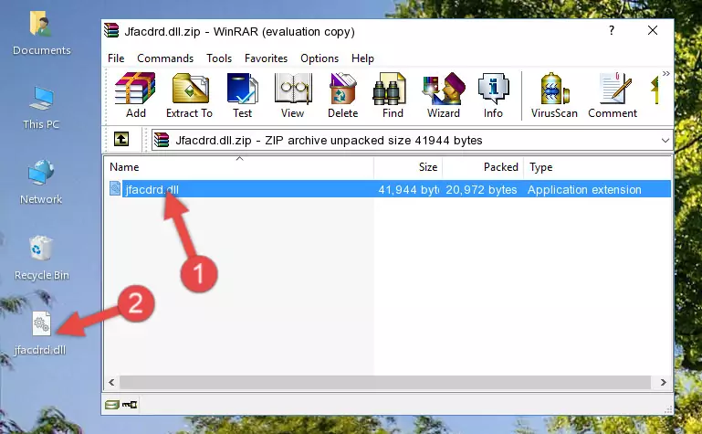The height and width of the screenshot is (434, 702).
Task: Start the VirusScan tool
Action: [x=554, y=95]
